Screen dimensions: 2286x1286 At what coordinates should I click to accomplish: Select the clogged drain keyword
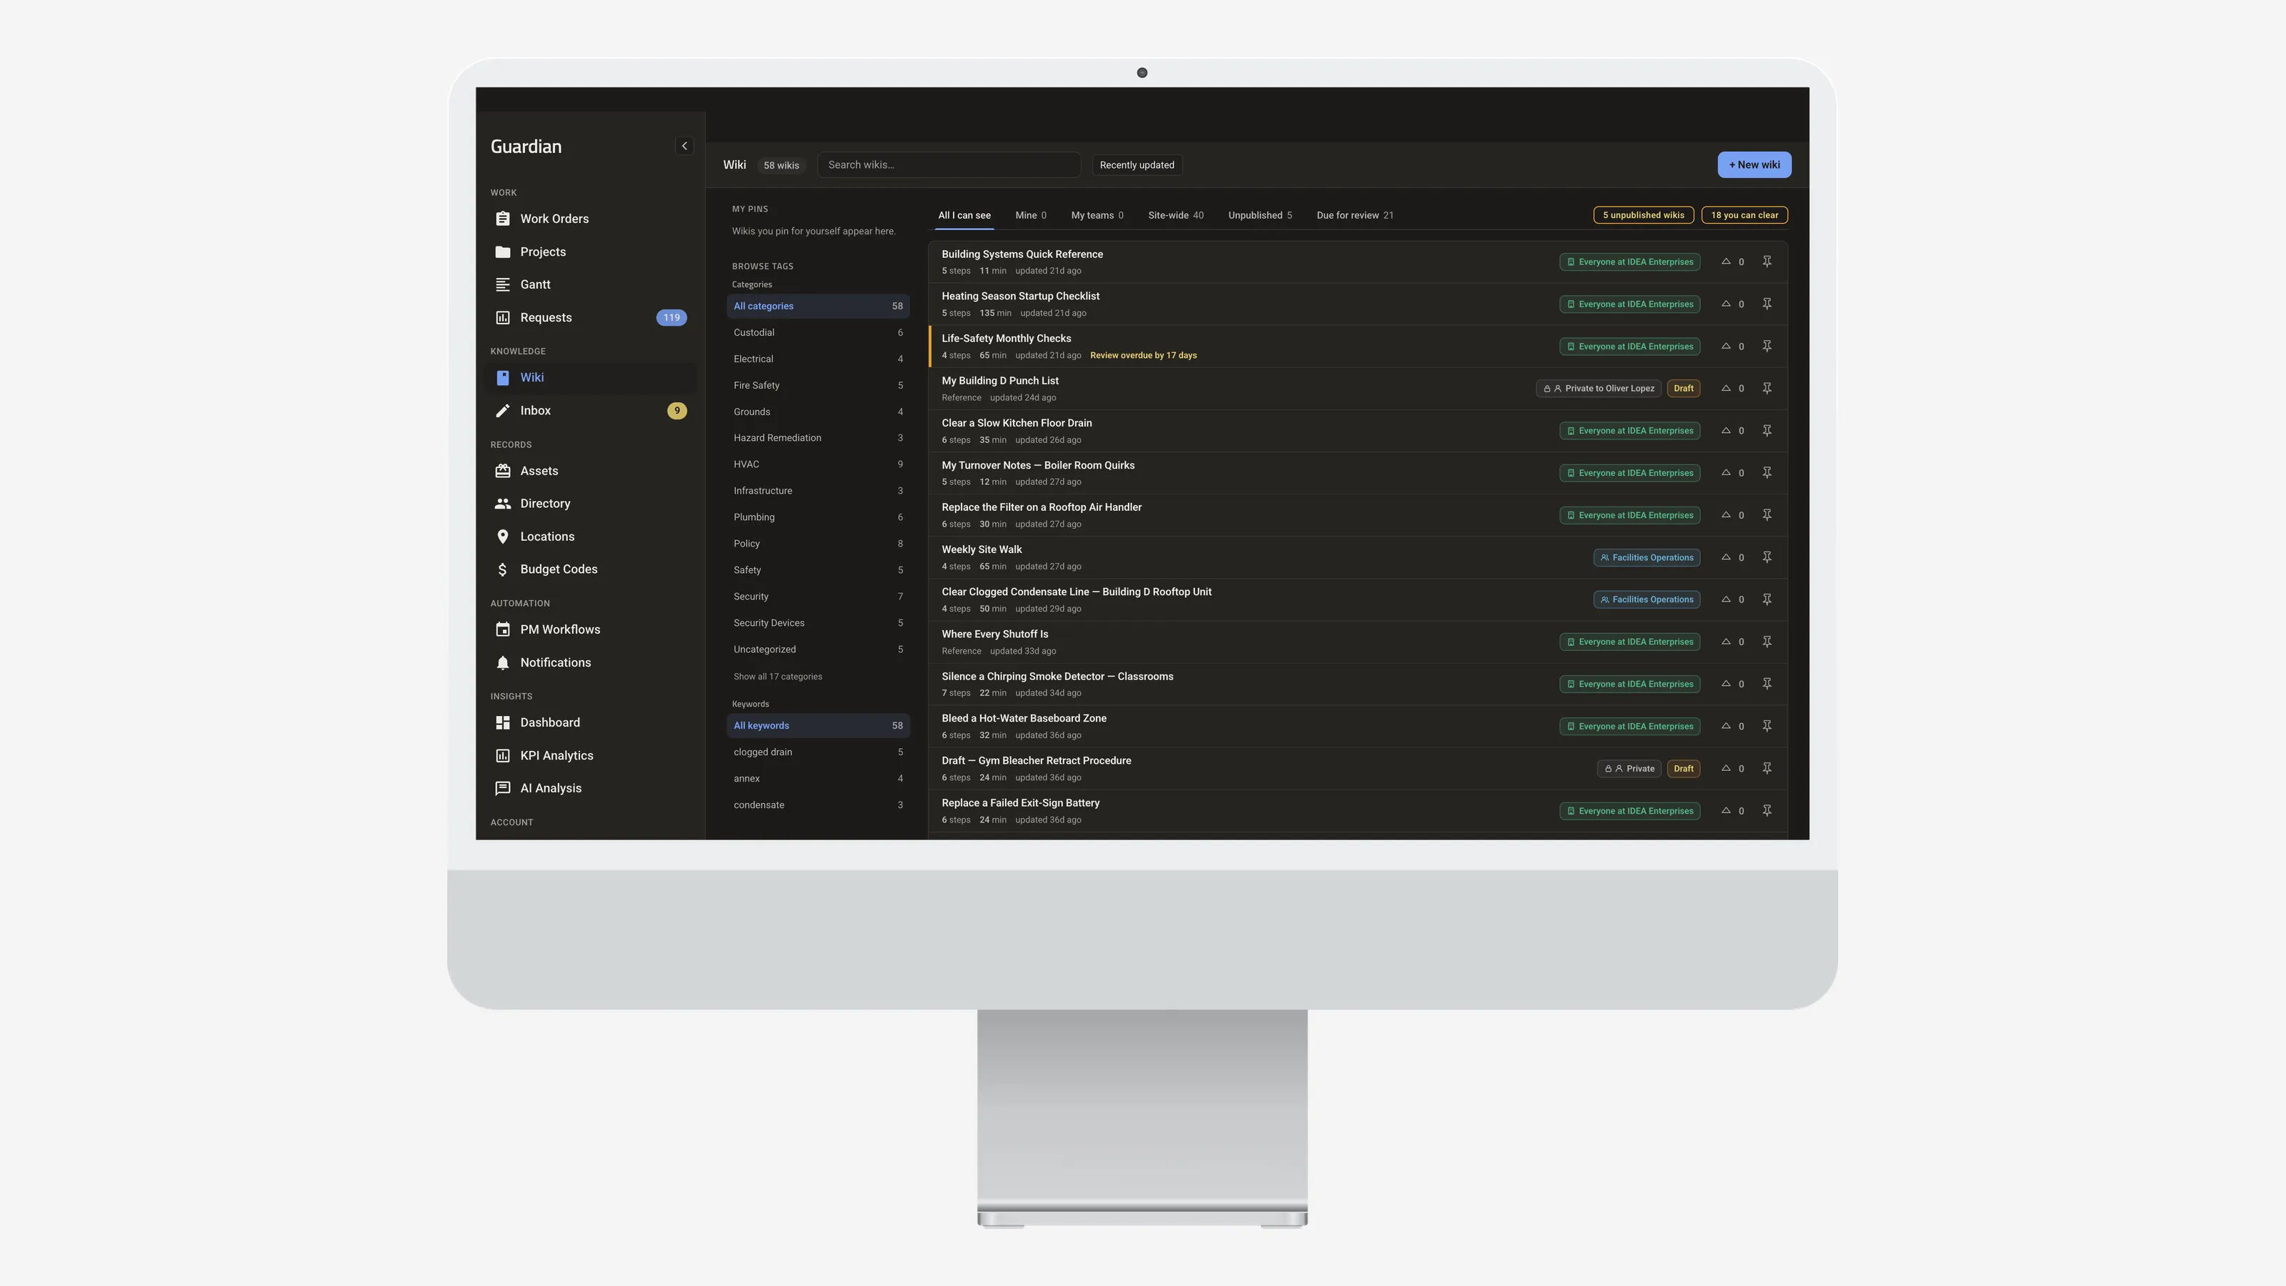[817, 752]
